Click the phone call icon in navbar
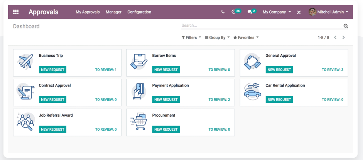This screenshot has width=363, height=160. pos(223,12)
